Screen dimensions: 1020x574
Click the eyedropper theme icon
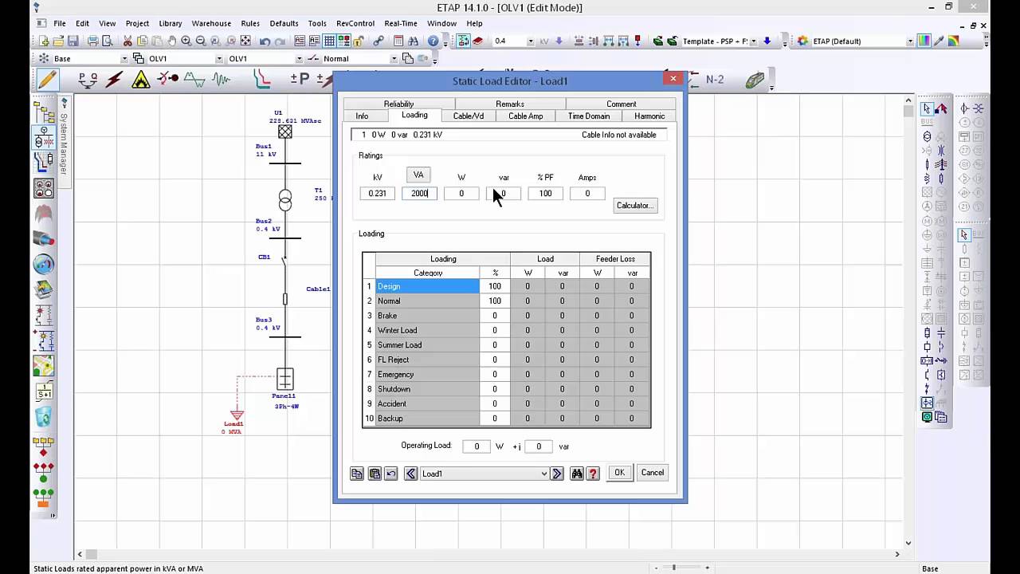tap(939, 41)
